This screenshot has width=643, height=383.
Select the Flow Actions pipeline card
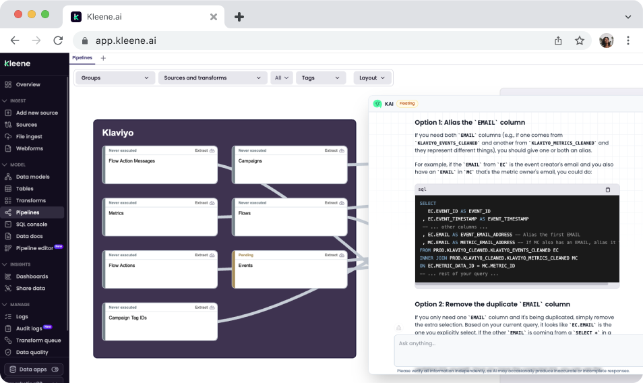tap(160, 270)
